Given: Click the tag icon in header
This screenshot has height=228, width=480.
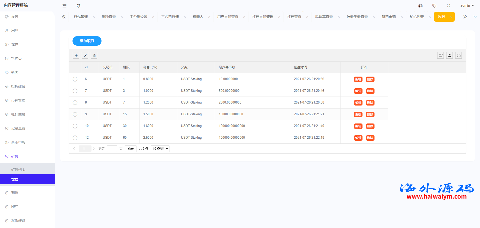Looking at the screenshot, I should [x=434, y=6].
